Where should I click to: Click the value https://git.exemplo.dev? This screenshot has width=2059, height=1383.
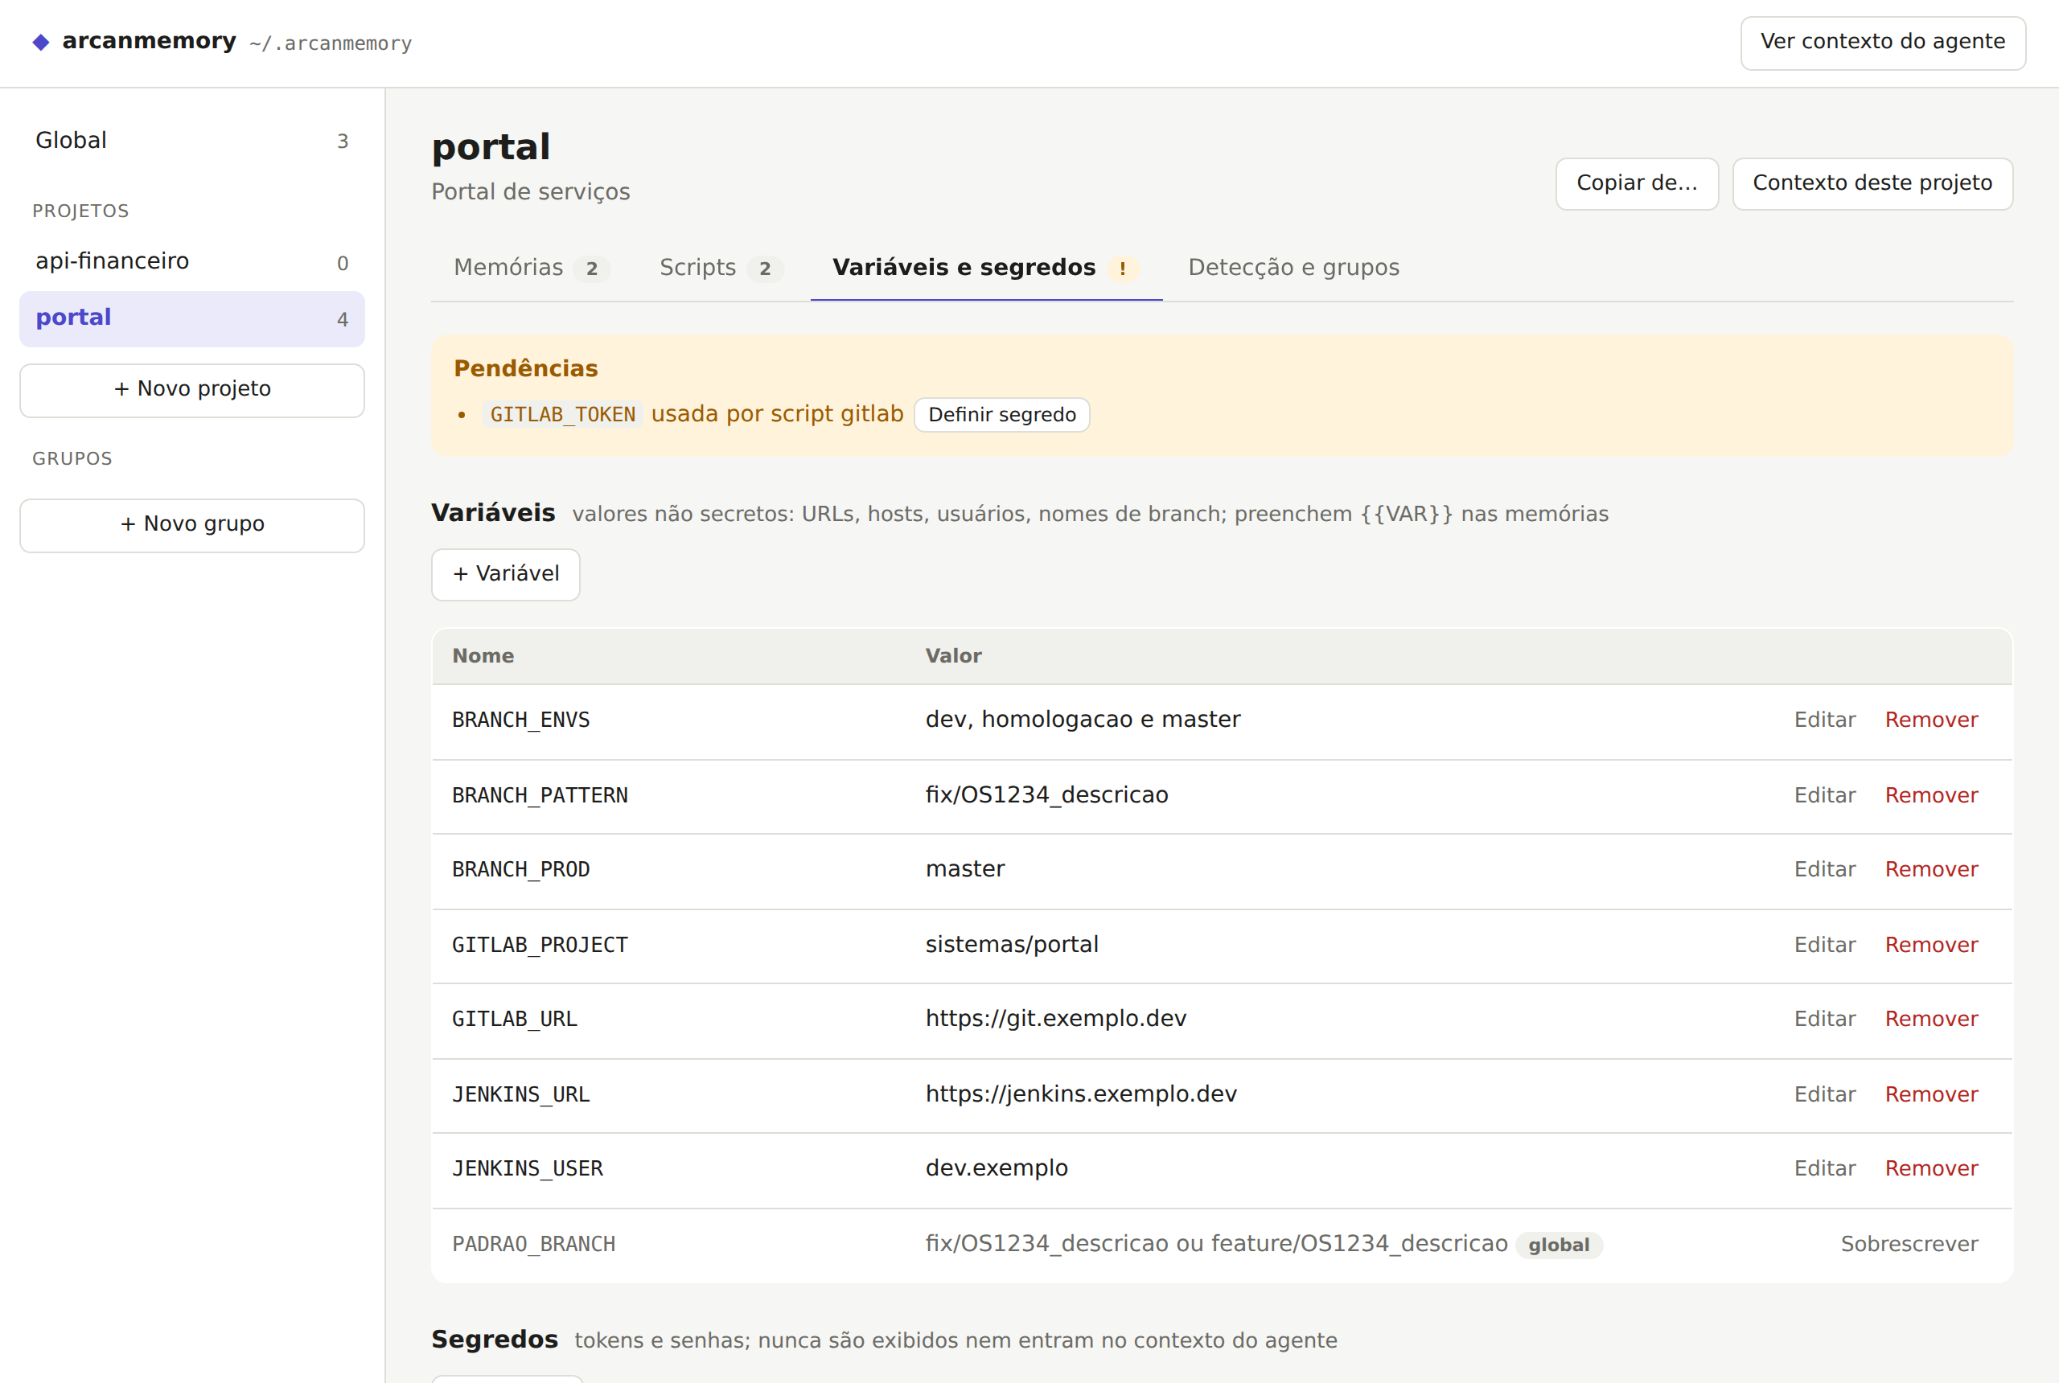coord(1055,1019)
